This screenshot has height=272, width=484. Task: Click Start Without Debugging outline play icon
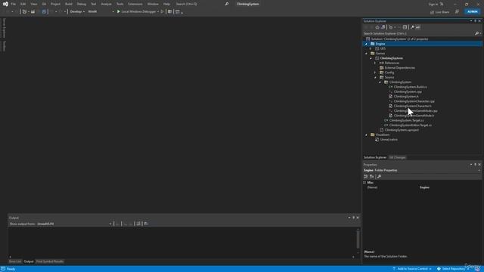(x=162, y=11)
